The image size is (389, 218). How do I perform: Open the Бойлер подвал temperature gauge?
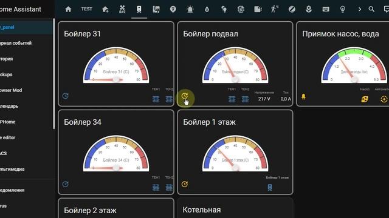235,65
